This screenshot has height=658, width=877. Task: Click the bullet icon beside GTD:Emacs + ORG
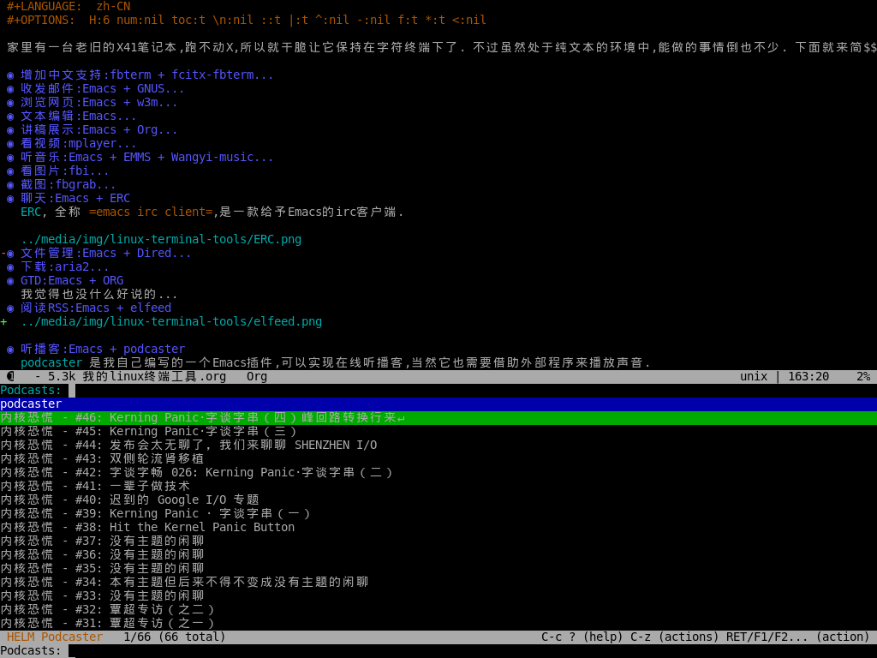click(x=10, y=281)
